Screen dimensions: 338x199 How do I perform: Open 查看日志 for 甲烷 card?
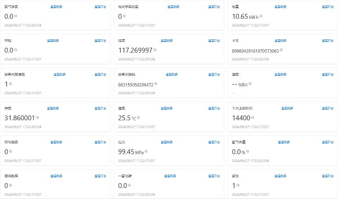(100, 41)
